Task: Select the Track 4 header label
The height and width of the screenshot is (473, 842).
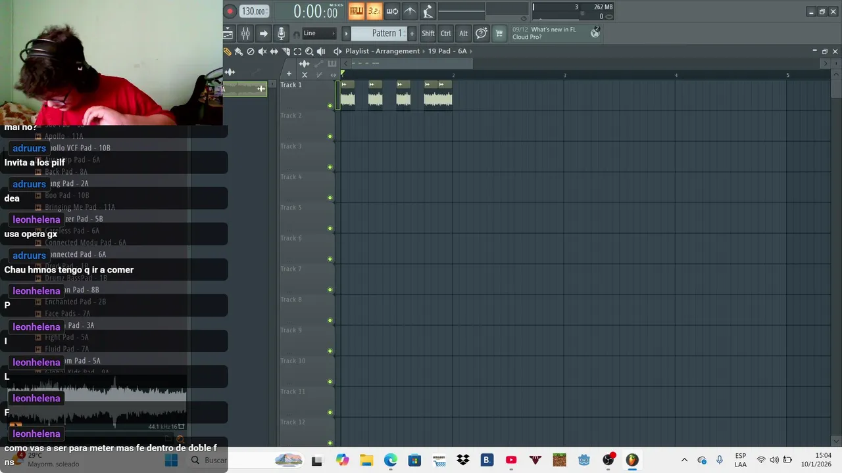Action: (x=291, y=177)
